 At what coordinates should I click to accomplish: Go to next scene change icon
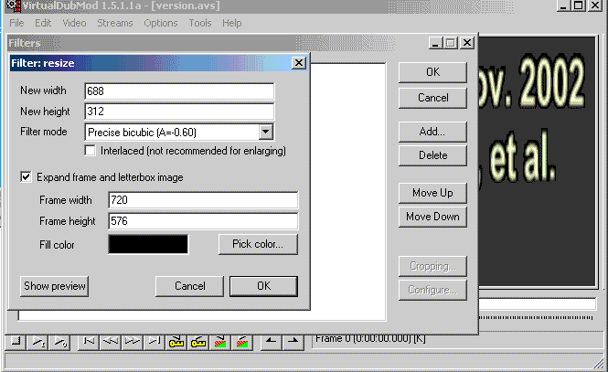(241, 342)
